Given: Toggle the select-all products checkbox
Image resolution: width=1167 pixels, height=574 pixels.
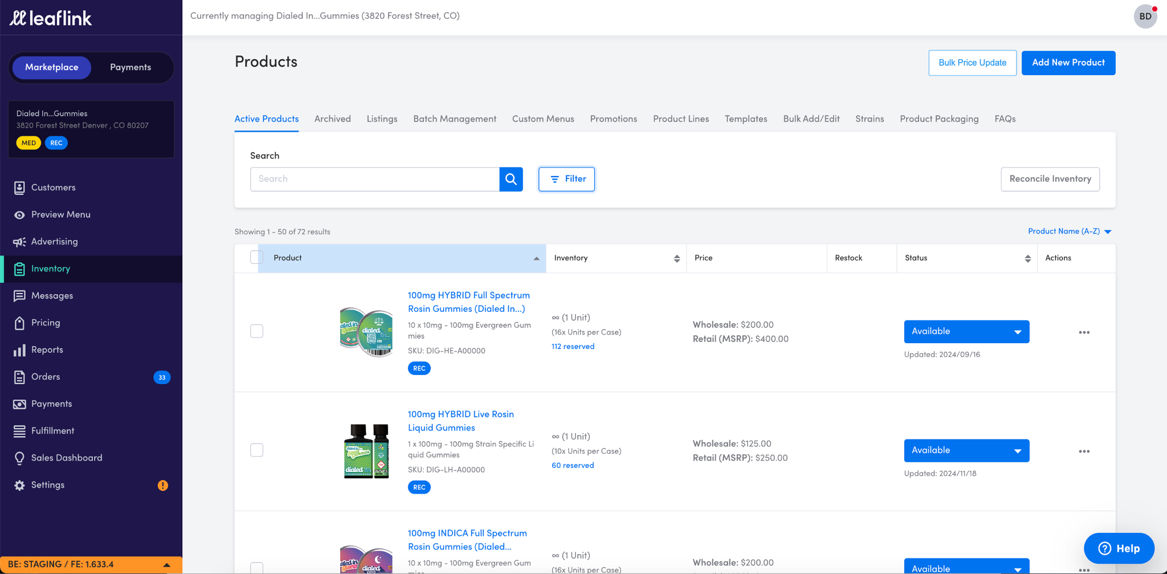Looking at the screenshot, I should click(x=257, y=258).
